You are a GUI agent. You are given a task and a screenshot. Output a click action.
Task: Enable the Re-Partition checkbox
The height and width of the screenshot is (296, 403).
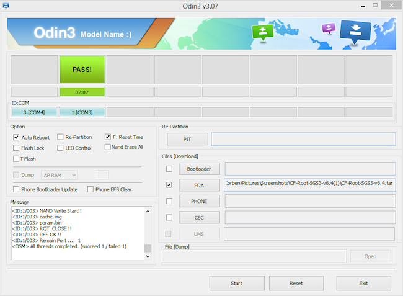[x=60, y=137]
